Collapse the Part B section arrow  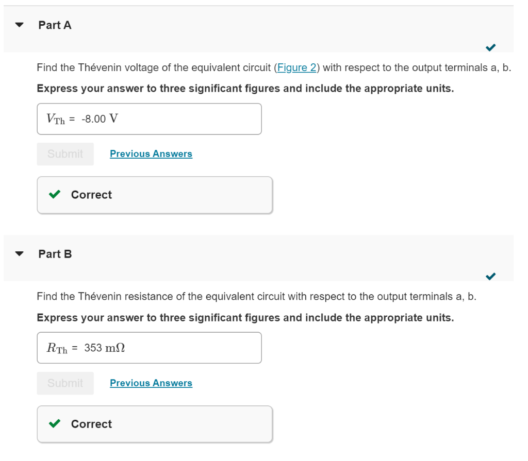[20, 253]
